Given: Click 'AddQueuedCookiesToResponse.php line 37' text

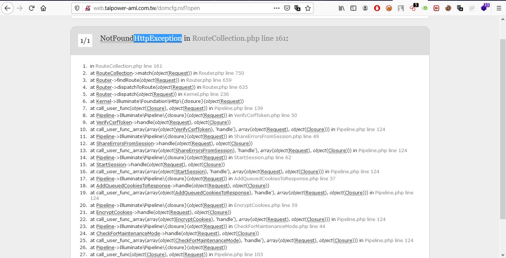Looking at the screenshot, I should [285, 178].
